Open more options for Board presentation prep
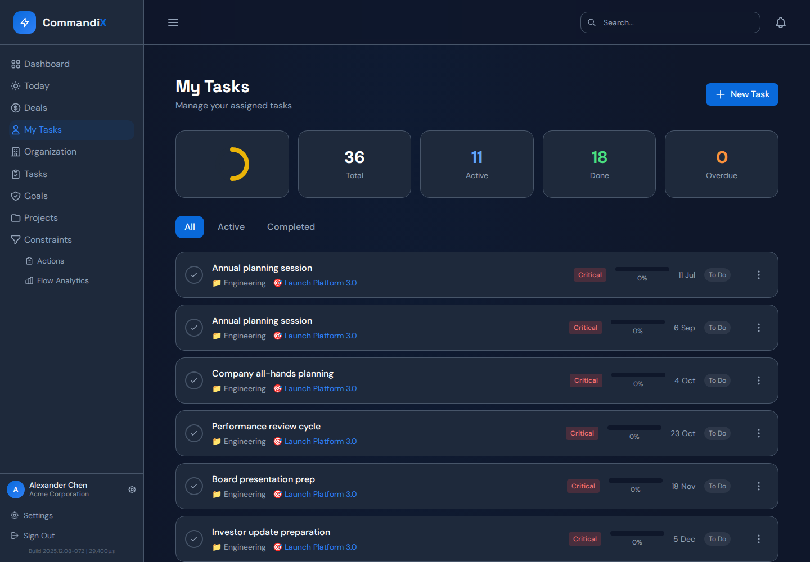 point(759,486)
